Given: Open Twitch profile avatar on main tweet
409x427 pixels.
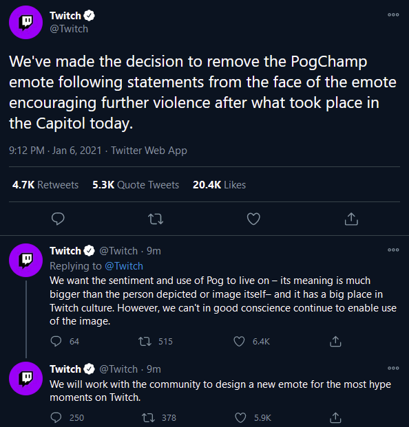Looking at the screenshot, I should point(26,22).
